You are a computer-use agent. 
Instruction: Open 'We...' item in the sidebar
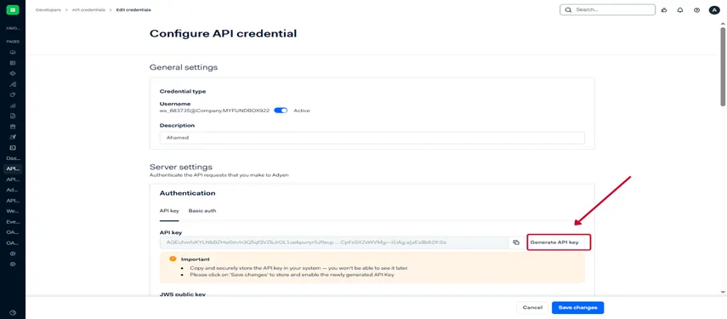pyautogui.click(x=13, y=211)
